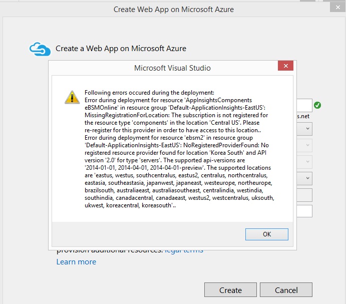Click the Cancel button
The image size is (346, 304).
coord(286,290)
